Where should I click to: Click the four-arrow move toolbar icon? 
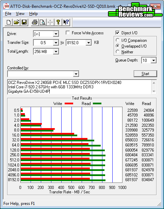50,22
